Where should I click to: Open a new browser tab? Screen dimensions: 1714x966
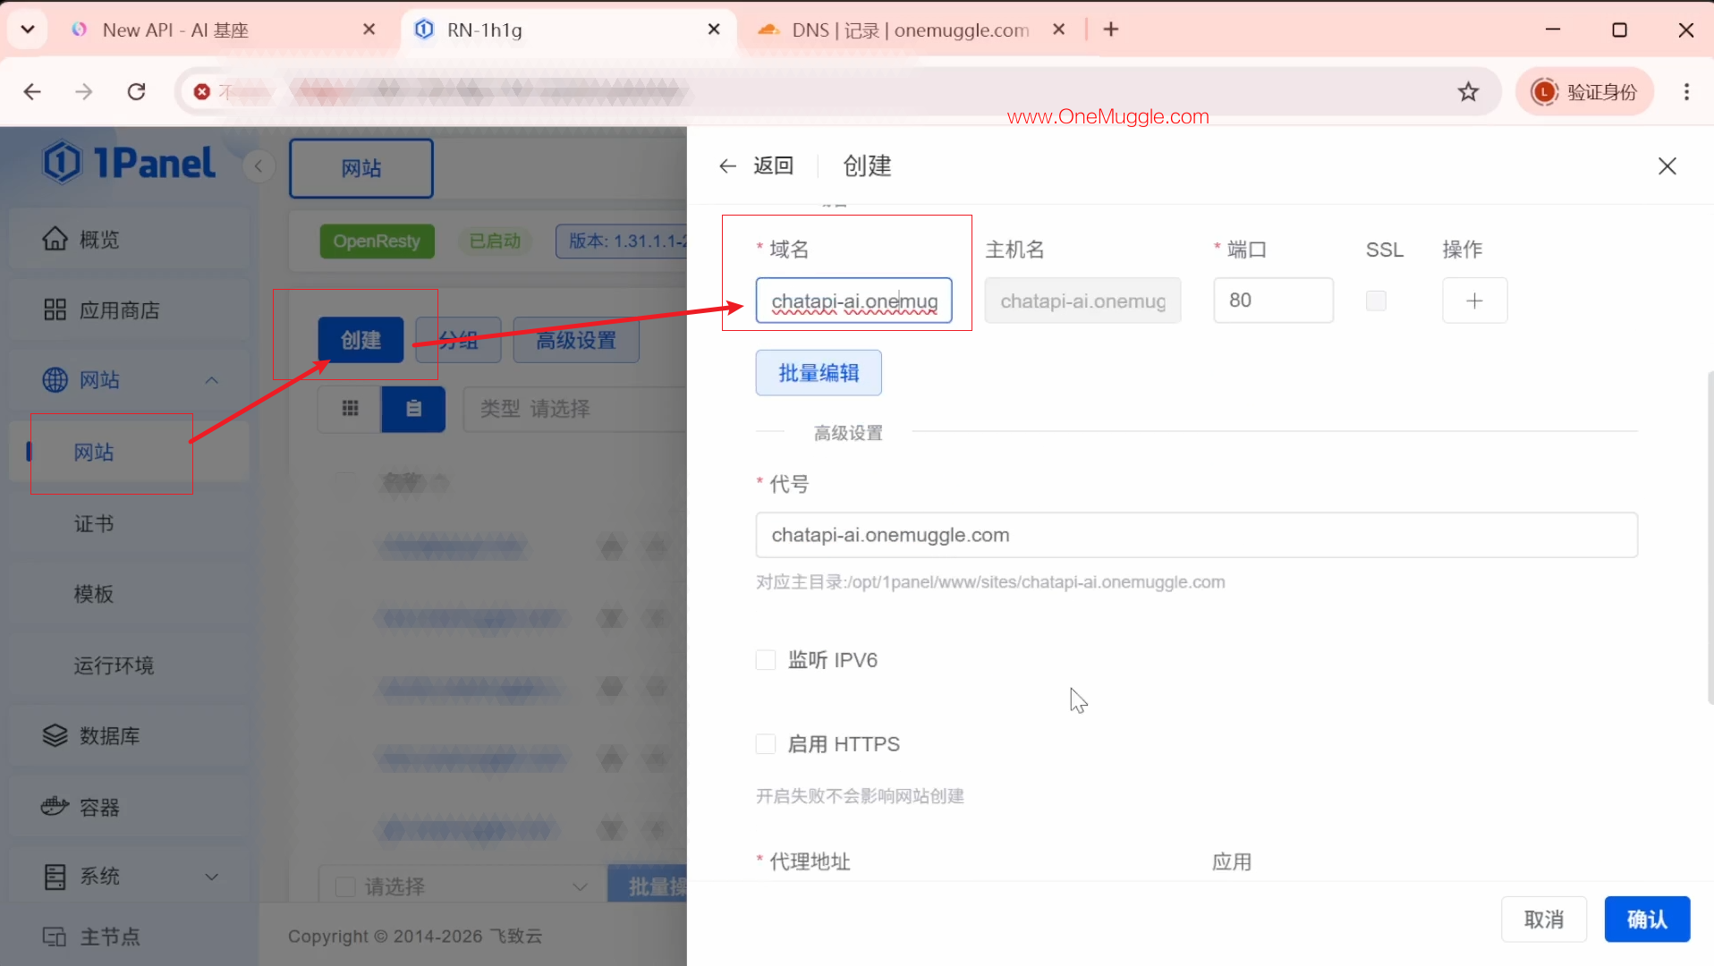click(x=1111, y=30)
